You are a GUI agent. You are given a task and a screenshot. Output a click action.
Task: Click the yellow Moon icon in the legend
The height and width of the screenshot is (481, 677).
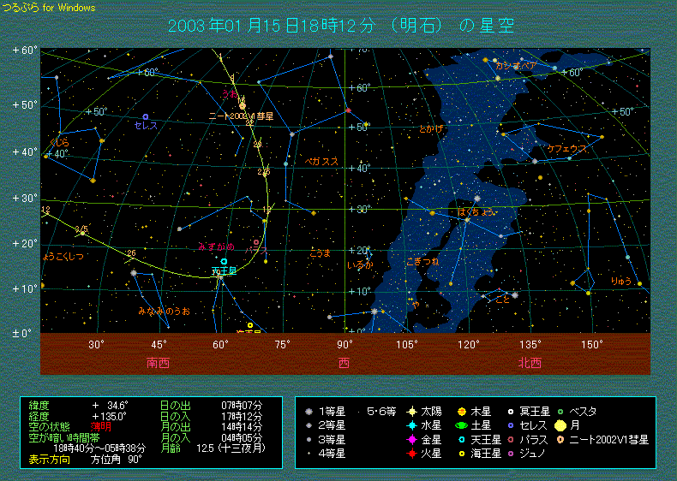(x=560, y=425)
